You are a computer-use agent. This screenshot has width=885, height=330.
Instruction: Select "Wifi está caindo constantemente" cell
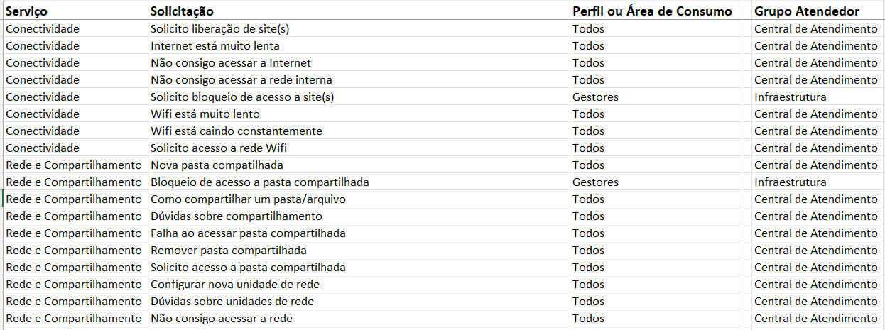coord(236,131)
